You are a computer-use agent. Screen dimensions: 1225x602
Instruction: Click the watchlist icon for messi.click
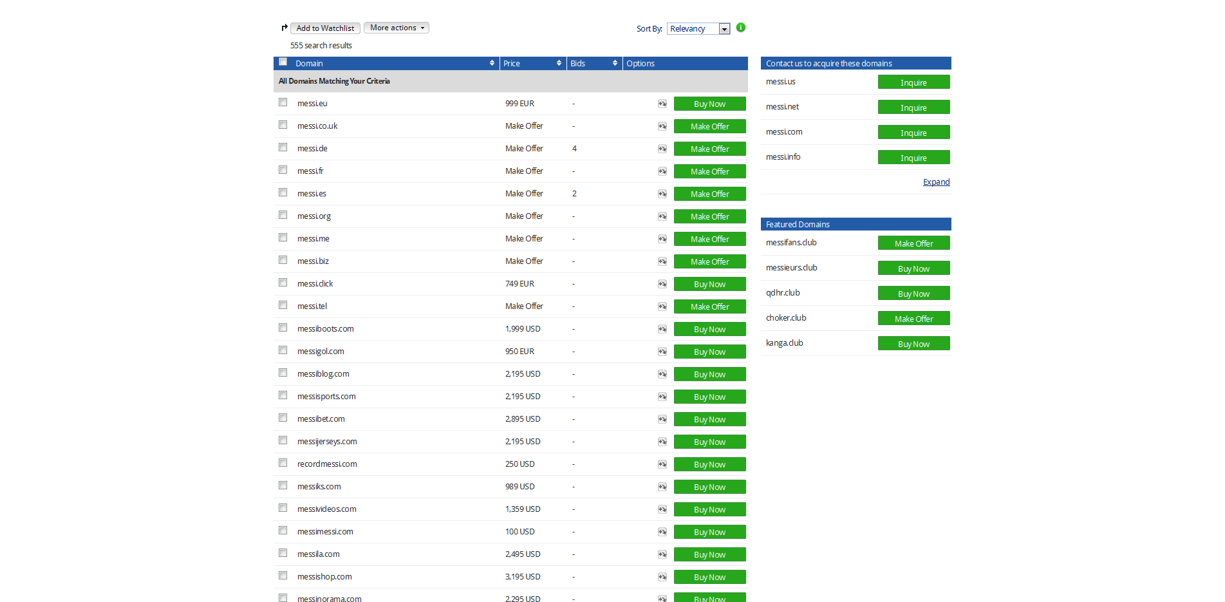point(662,284)
